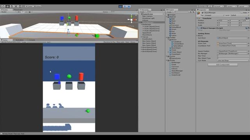The width and height of the screenshot is (250, 140).
Task: Open the Curr Mode dropdown
Action: pyautogui.click(x=233, y=61)
